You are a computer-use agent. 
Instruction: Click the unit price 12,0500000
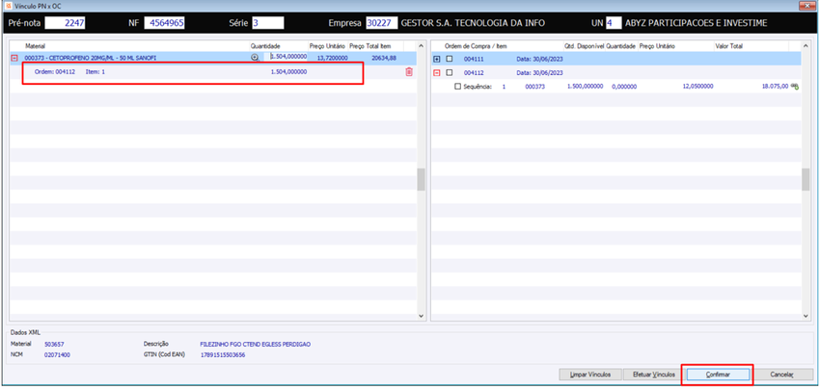tap(697, 87)
